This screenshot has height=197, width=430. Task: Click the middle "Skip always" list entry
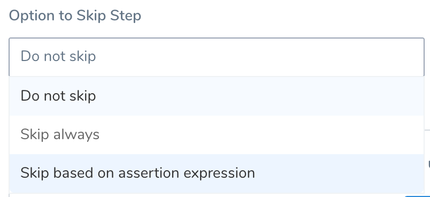click(217, 135)
